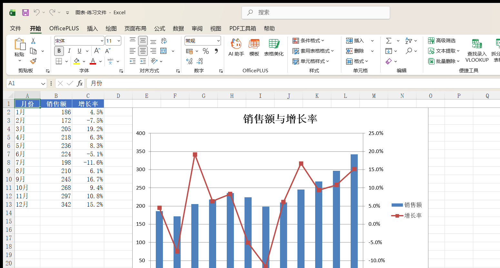Toggle Italic formatting

(69, 51)
